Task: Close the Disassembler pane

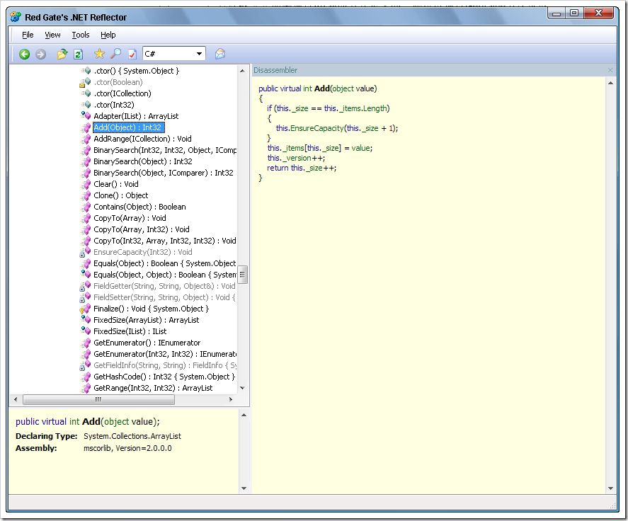Action: pyautogui.click(x=610, y=70)
